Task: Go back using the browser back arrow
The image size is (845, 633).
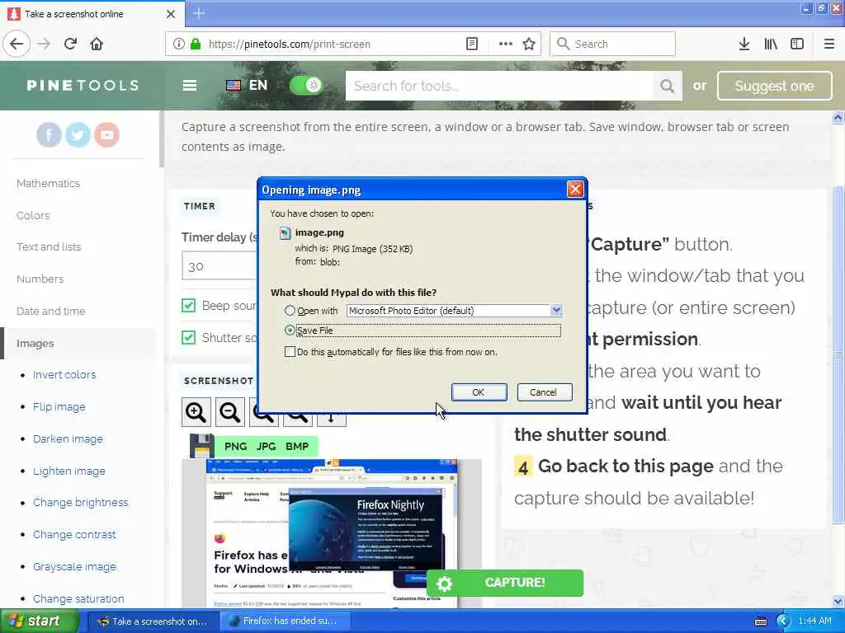Action: (17, 44)
